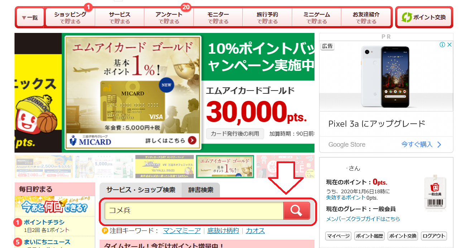Click the 失効するポイント link
The height and width of the screenshot is (248, 461).
tap(345, 198)
